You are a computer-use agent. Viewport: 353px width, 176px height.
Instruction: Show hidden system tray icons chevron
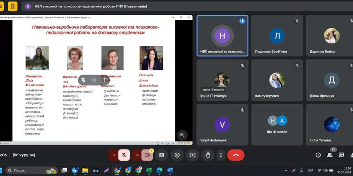pos(285,170)
